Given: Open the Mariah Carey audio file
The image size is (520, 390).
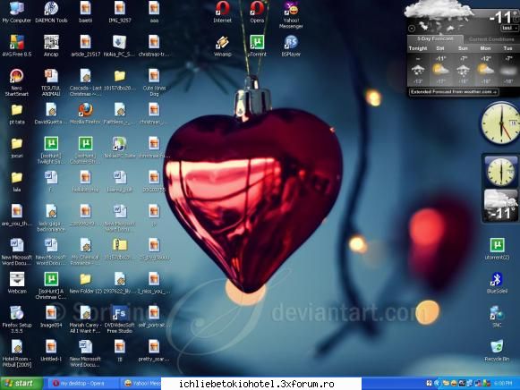Looking at the screenshot, I should 85,319.
